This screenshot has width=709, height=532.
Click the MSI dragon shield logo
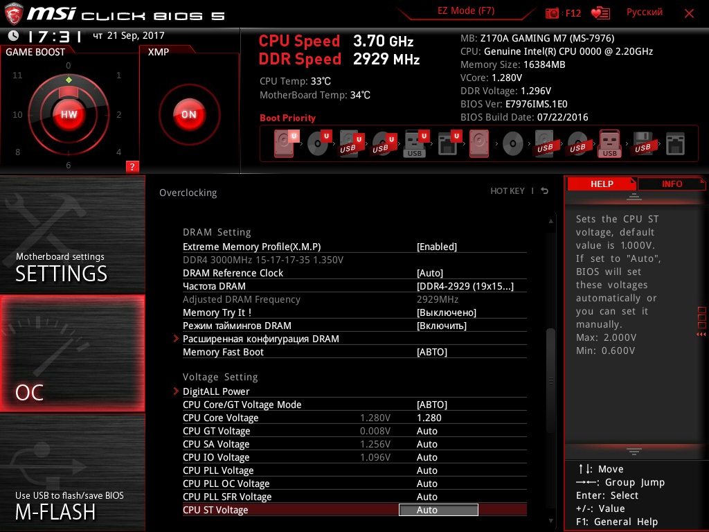[x=13, y=14]
